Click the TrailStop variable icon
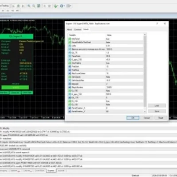177x177 pixels. (x=70, y=70)
